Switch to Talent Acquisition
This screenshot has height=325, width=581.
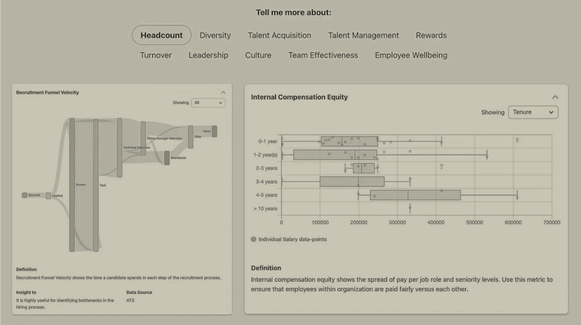[280, 35]
